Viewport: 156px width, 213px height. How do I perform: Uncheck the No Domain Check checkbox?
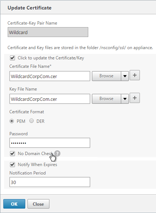(12, 154)
